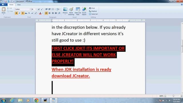This screenshot has width=183, height=103.
Task: Toggle Underline formatting
Action: pos(23,13)
